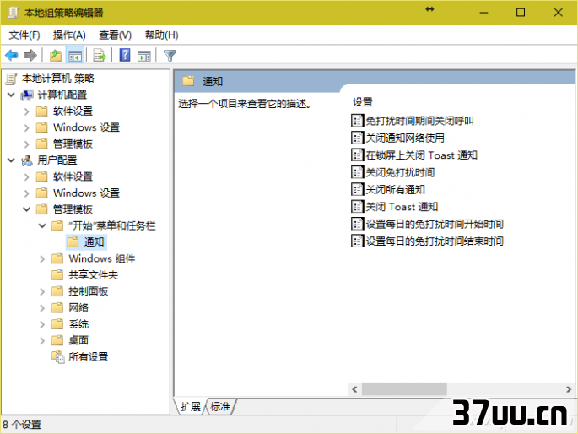Click the 用户配置 user icon
The image size is (578, 434).
(x=27, y=160)
